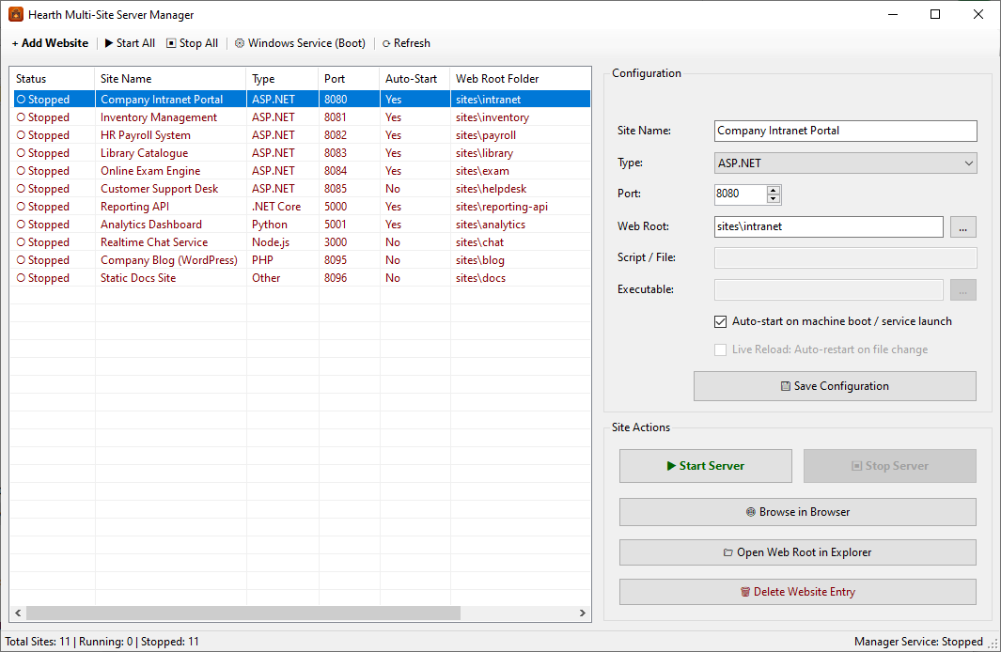Increase port with the up spinner arrow

click(774, 190)
